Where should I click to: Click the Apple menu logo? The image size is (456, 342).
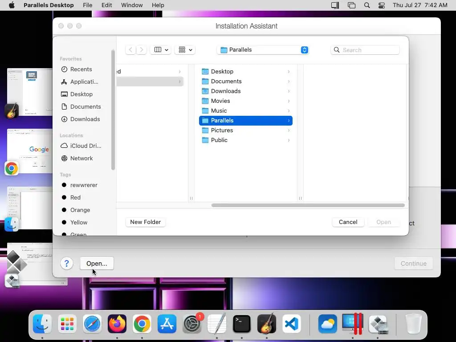pyautogui.click(x=12, y=5)
